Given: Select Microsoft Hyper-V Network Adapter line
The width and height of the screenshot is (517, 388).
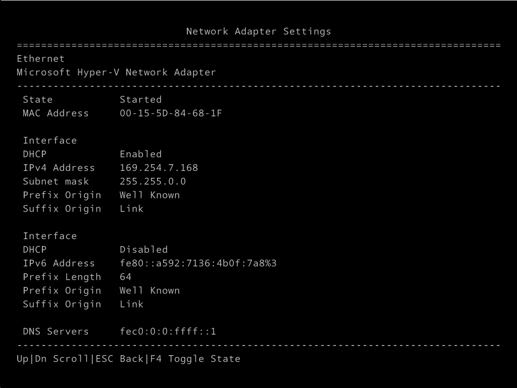Looking at the screenshot, I should click(117, 73).
